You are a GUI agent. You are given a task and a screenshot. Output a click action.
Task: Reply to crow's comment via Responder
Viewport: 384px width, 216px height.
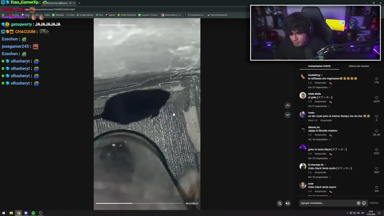320,191
